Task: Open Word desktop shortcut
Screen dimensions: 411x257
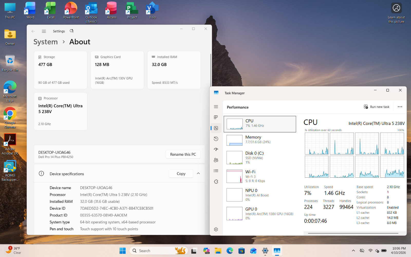Action: point(30,11)
